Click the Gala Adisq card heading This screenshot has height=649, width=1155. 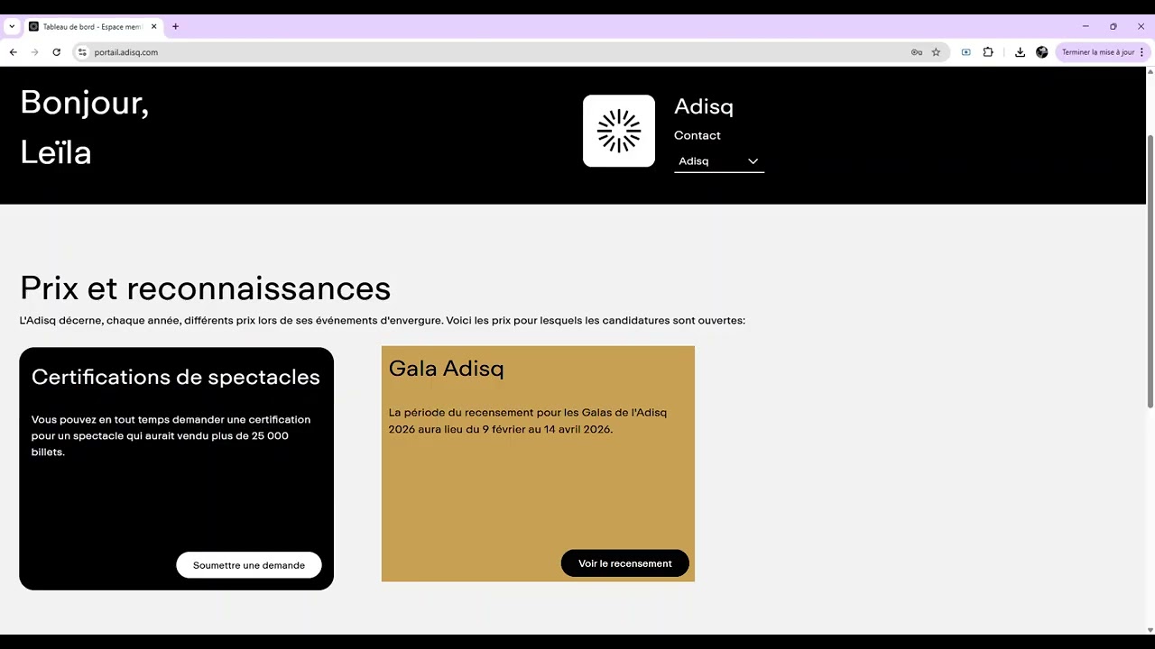[446, 368]
